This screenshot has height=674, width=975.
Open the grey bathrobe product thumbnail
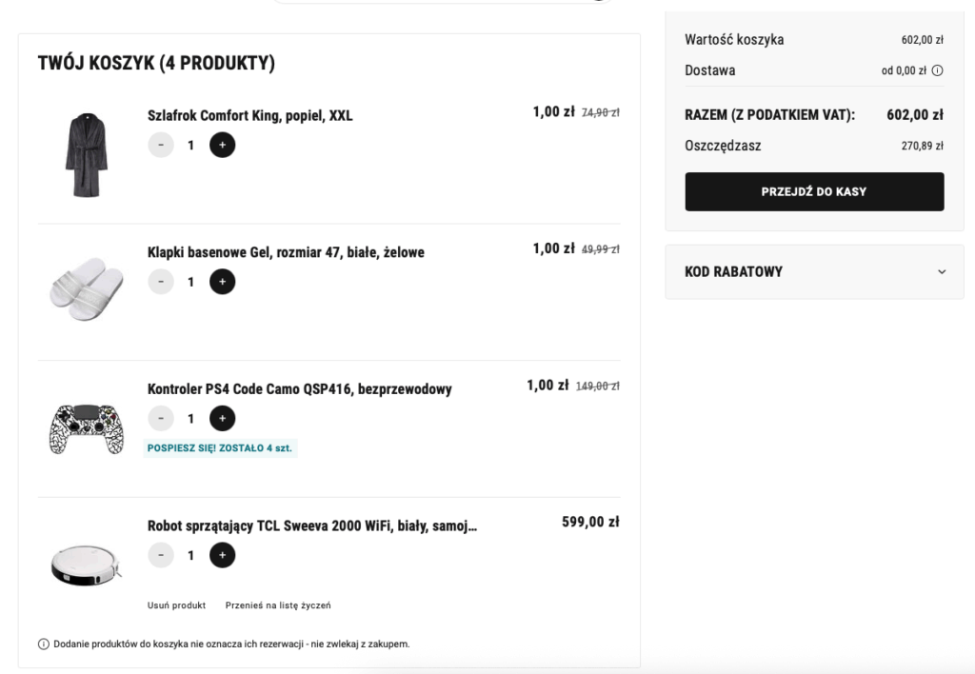point(87,154)
